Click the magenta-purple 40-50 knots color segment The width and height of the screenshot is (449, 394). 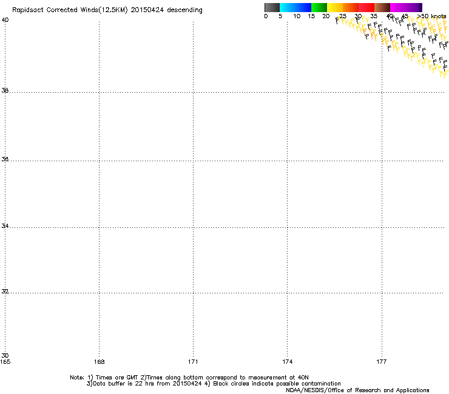[x=406, y=7]
